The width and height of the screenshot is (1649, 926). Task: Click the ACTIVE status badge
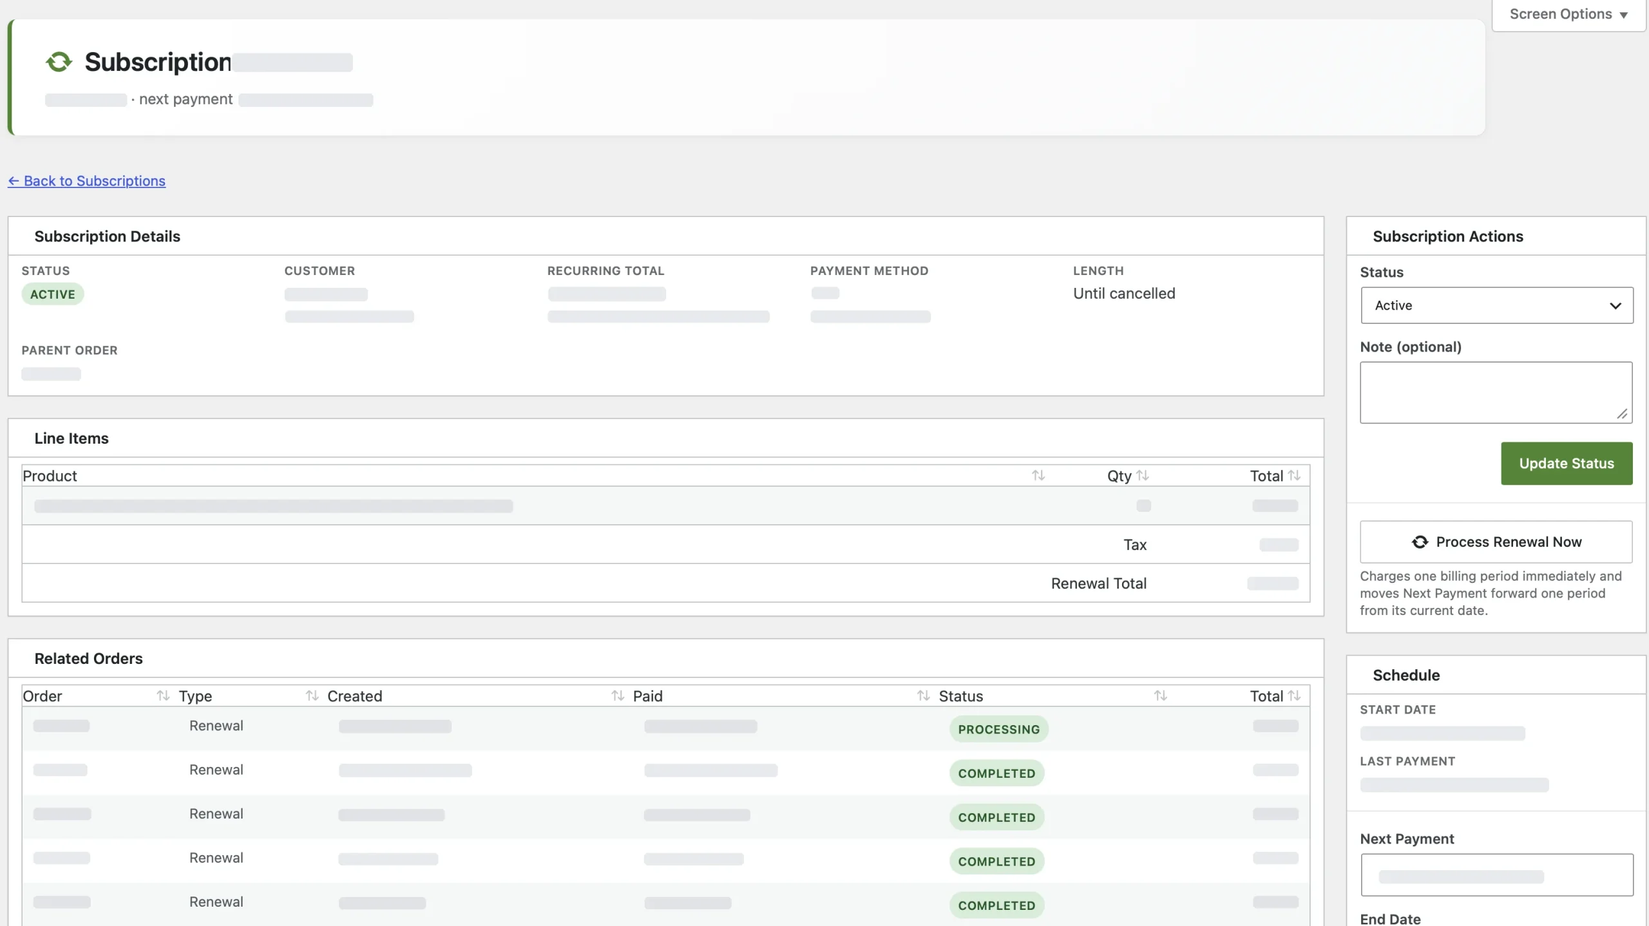point(53,294)
